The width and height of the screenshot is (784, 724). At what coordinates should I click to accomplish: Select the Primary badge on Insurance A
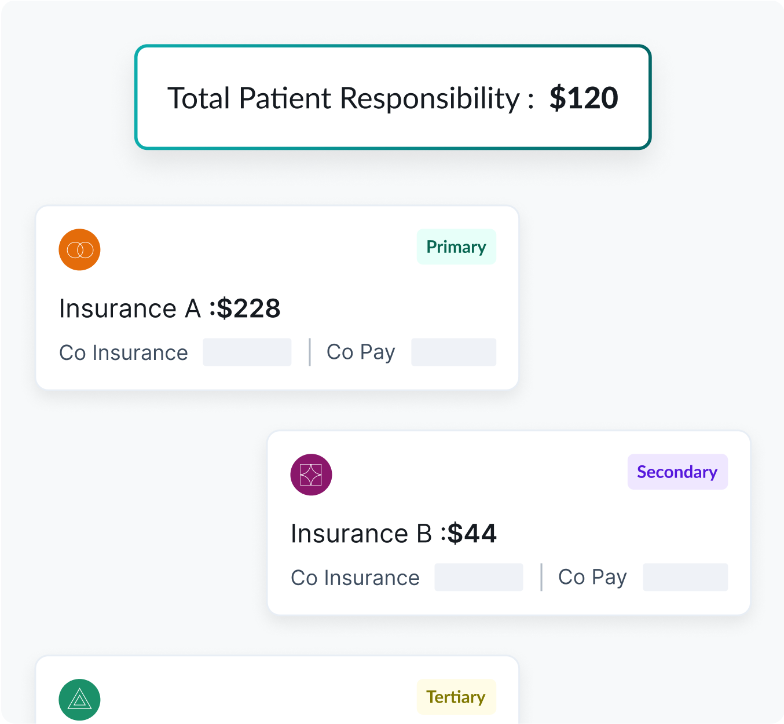(456, 247)
